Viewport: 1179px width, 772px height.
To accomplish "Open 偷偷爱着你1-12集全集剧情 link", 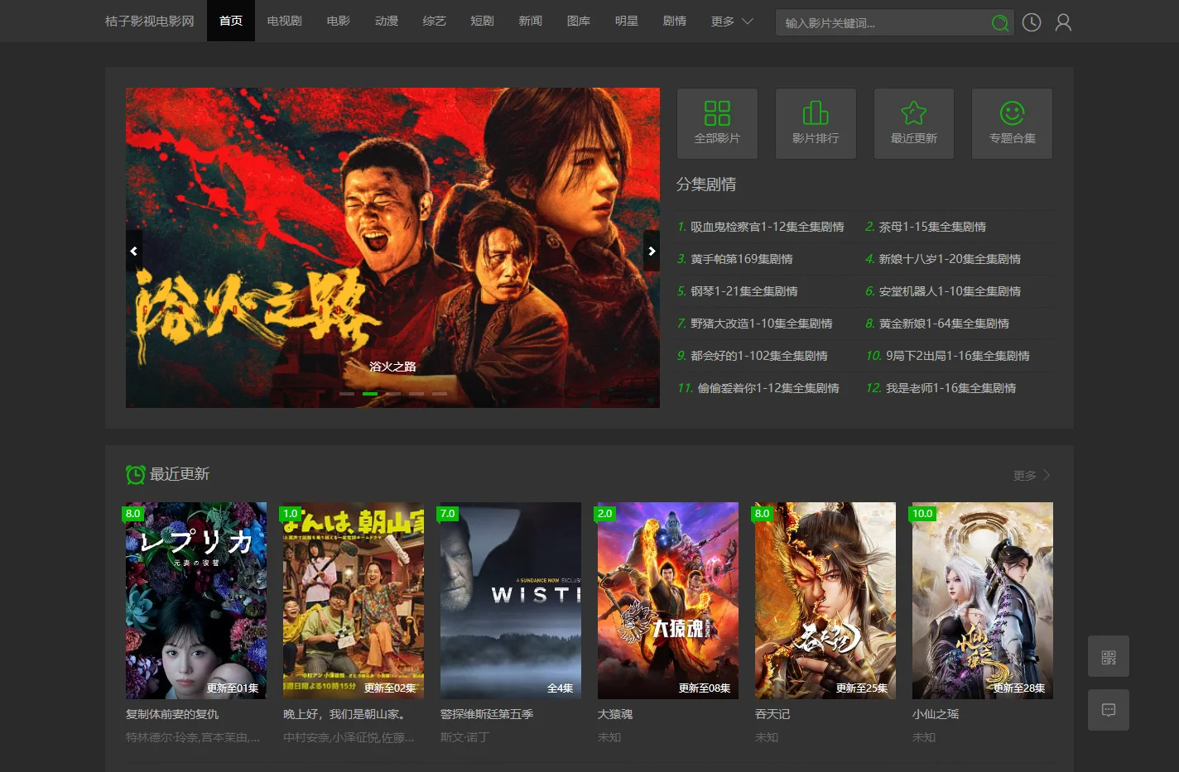I will [x=768, y=388].
